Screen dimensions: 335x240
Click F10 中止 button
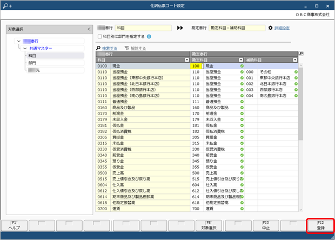[266, 226]
